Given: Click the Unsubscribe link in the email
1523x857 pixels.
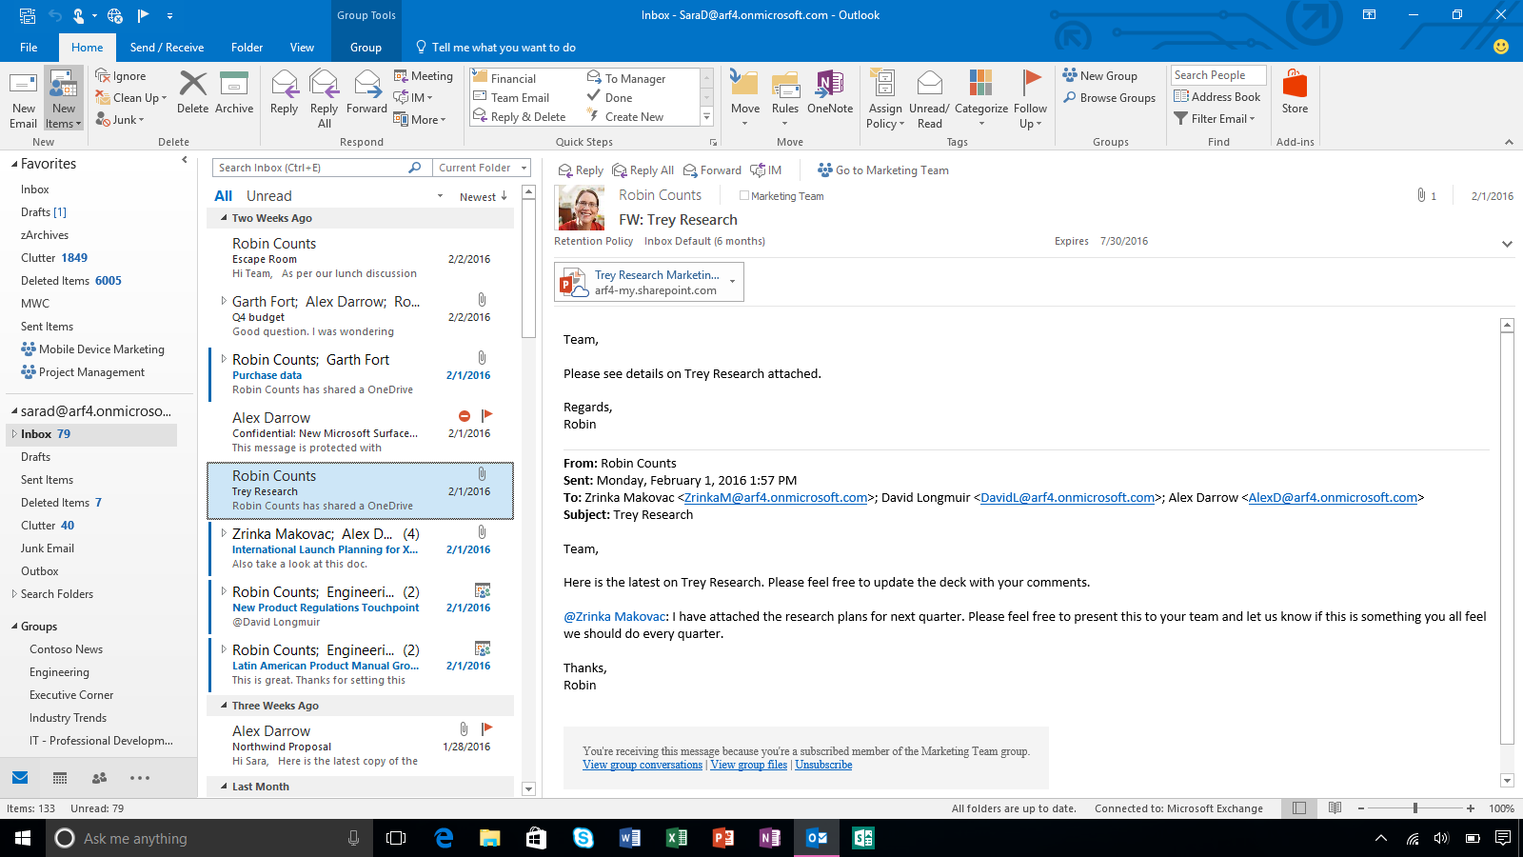Looking at the screenshot, I should [x=823, y=765].
